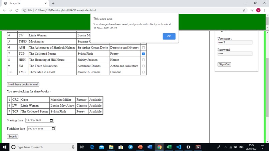Open the clock and date flyout
Image resolution: width=269 pixels, height=151 pixels.
[252, 147]
